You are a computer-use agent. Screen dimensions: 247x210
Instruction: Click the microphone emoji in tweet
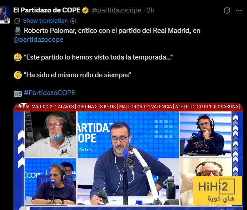coord(18,31)
